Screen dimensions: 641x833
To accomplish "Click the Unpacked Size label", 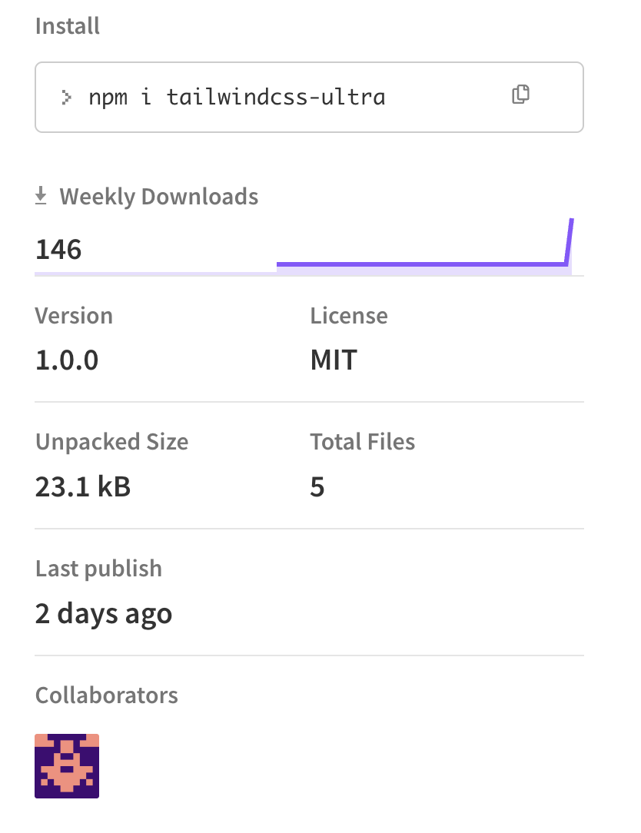I will pos(111,442).
